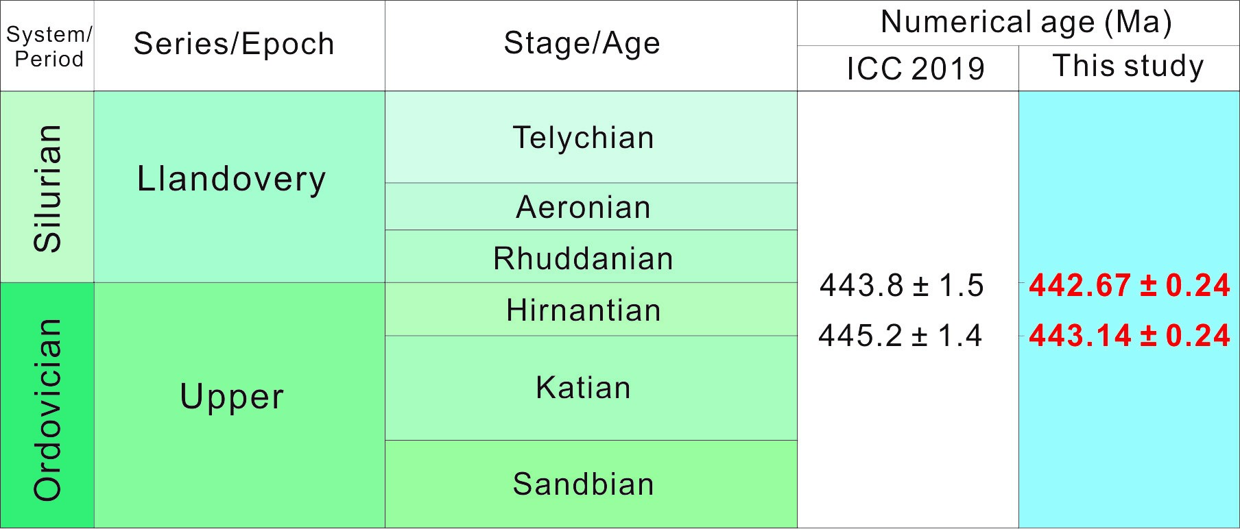Select the Upper series cell

pos(232,397)
